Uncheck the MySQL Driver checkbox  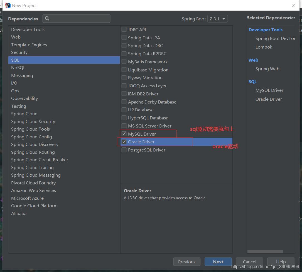124,134
